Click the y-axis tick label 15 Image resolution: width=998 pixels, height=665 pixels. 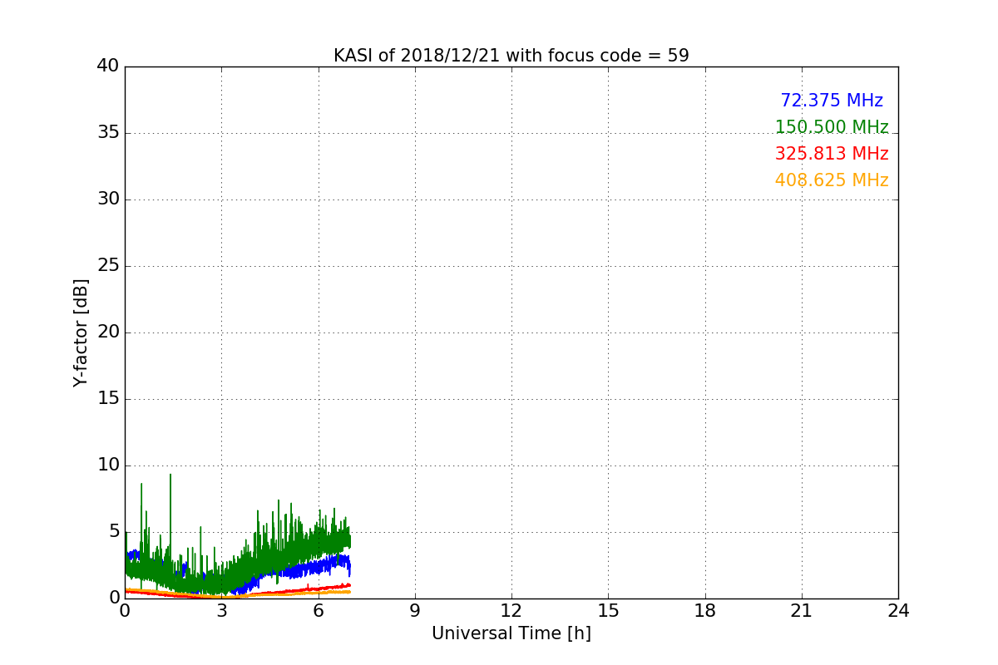point(108,399)
